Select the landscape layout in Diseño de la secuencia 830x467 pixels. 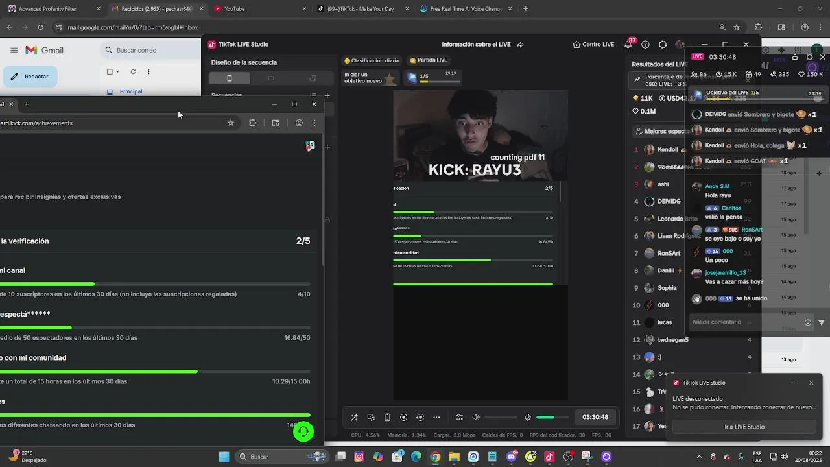271,78
